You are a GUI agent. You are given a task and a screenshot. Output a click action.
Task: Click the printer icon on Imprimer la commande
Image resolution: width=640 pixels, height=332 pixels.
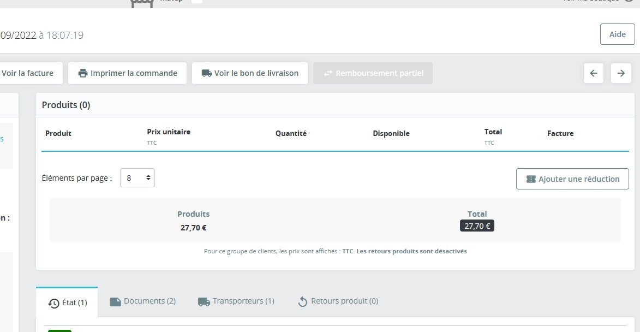tap(83, 73)
